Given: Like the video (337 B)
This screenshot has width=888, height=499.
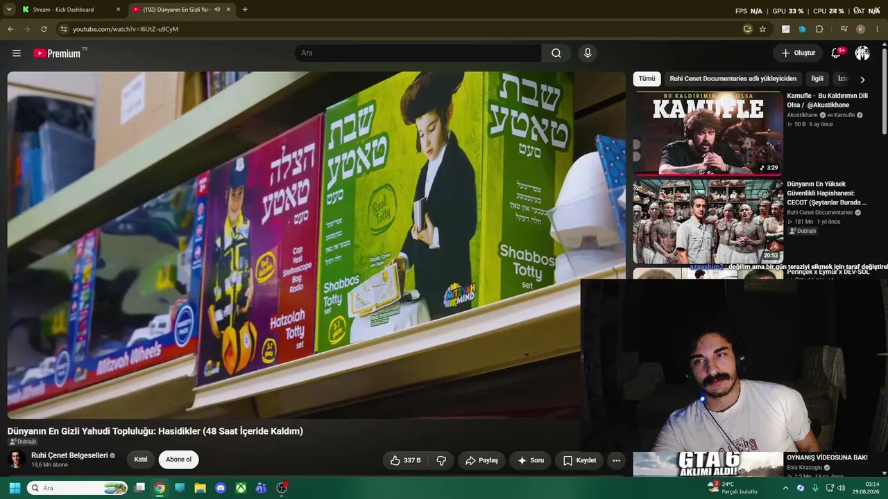Looking at the screenshot, I should coord(405,460).
